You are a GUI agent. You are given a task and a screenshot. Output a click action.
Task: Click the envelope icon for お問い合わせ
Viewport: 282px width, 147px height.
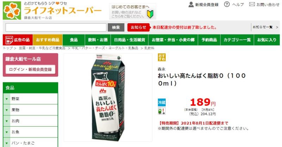coord(252,4)
